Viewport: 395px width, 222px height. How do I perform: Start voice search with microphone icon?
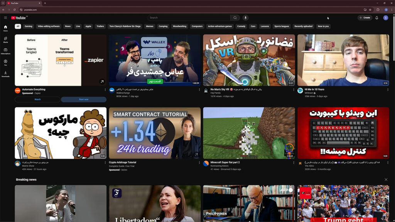(x=245, y=18)
